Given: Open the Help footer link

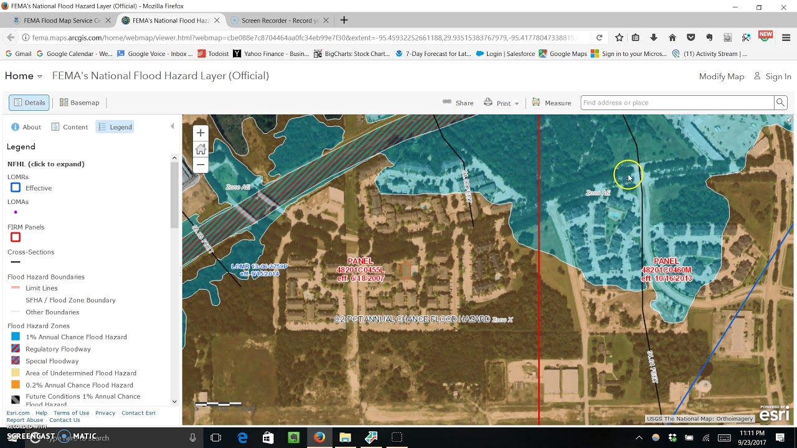Looking at the screenshot, I should point(41,413).
